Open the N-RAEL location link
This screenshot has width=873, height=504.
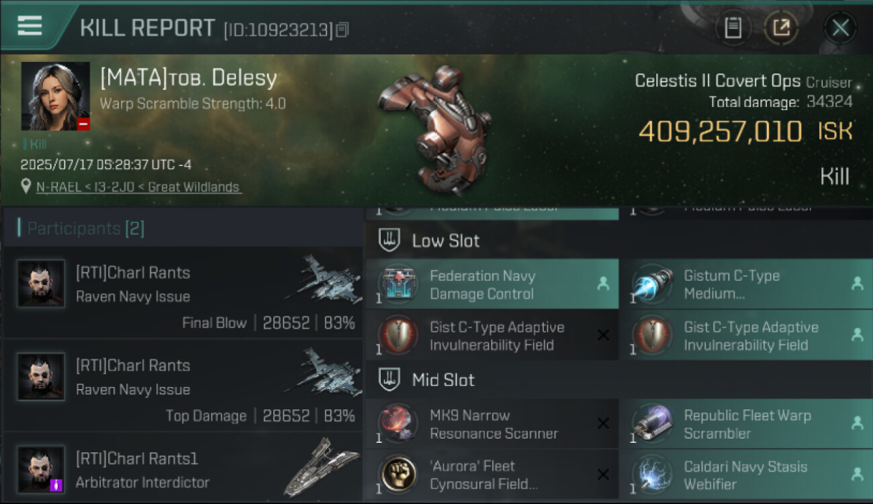[x=138, y=187]
